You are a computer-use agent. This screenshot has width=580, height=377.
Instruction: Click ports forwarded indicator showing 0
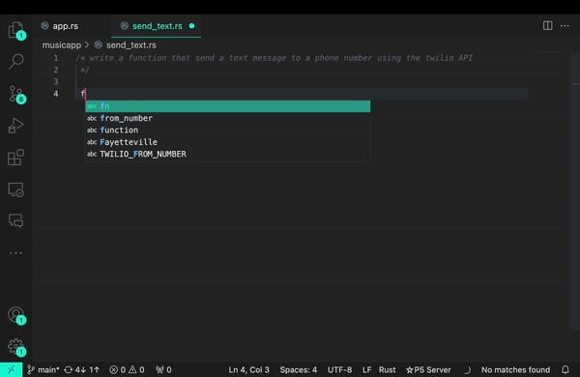point(163,369)
